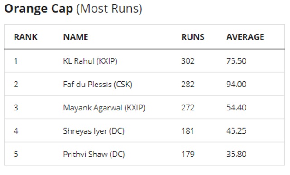Click the Orange Cap heading
The width and height of the screenshot is (290, 175).
point(73,9)
